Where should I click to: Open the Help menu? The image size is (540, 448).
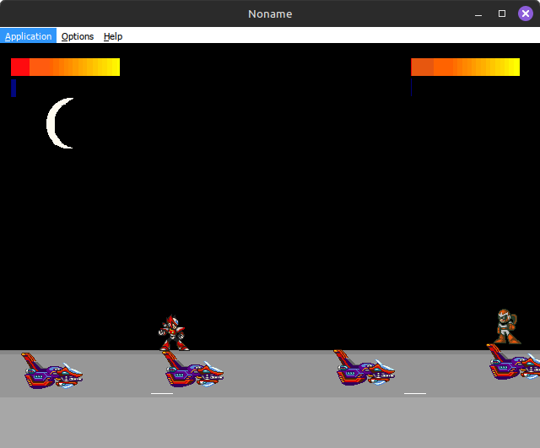113,36
